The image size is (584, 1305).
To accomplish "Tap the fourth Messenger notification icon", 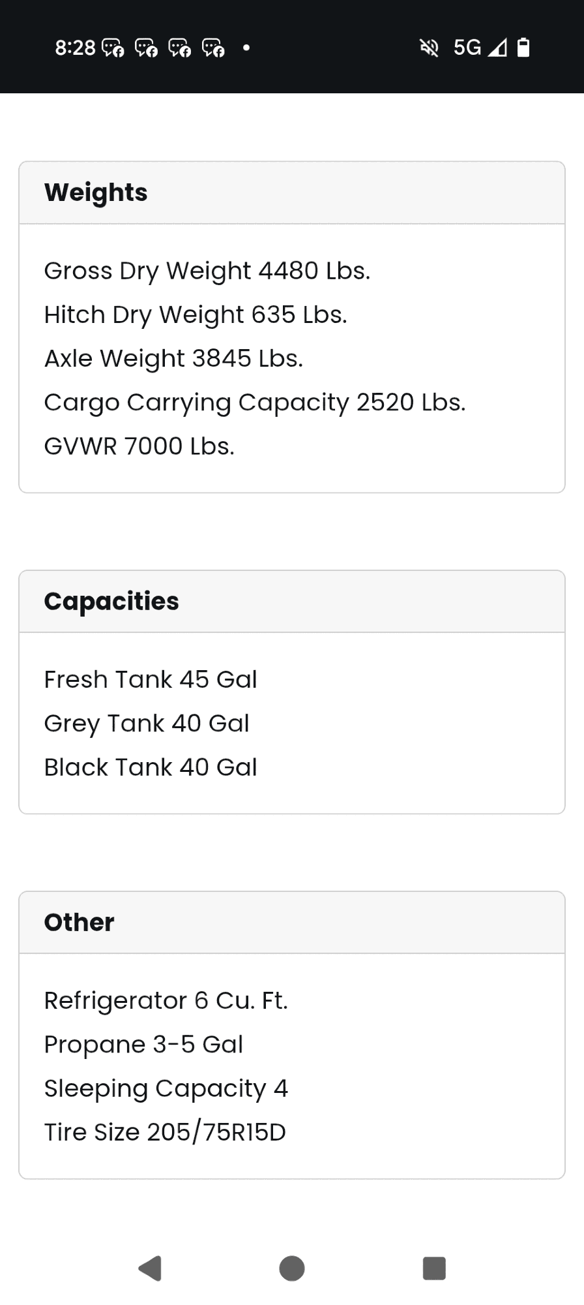I will point(214,48).
